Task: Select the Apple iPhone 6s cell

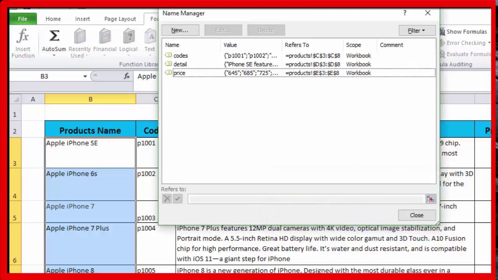Action: (90, 185)
